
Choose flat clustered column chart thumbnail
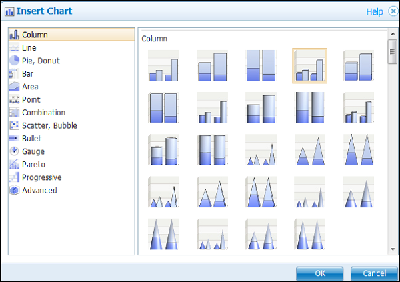(x=163, y=65)
